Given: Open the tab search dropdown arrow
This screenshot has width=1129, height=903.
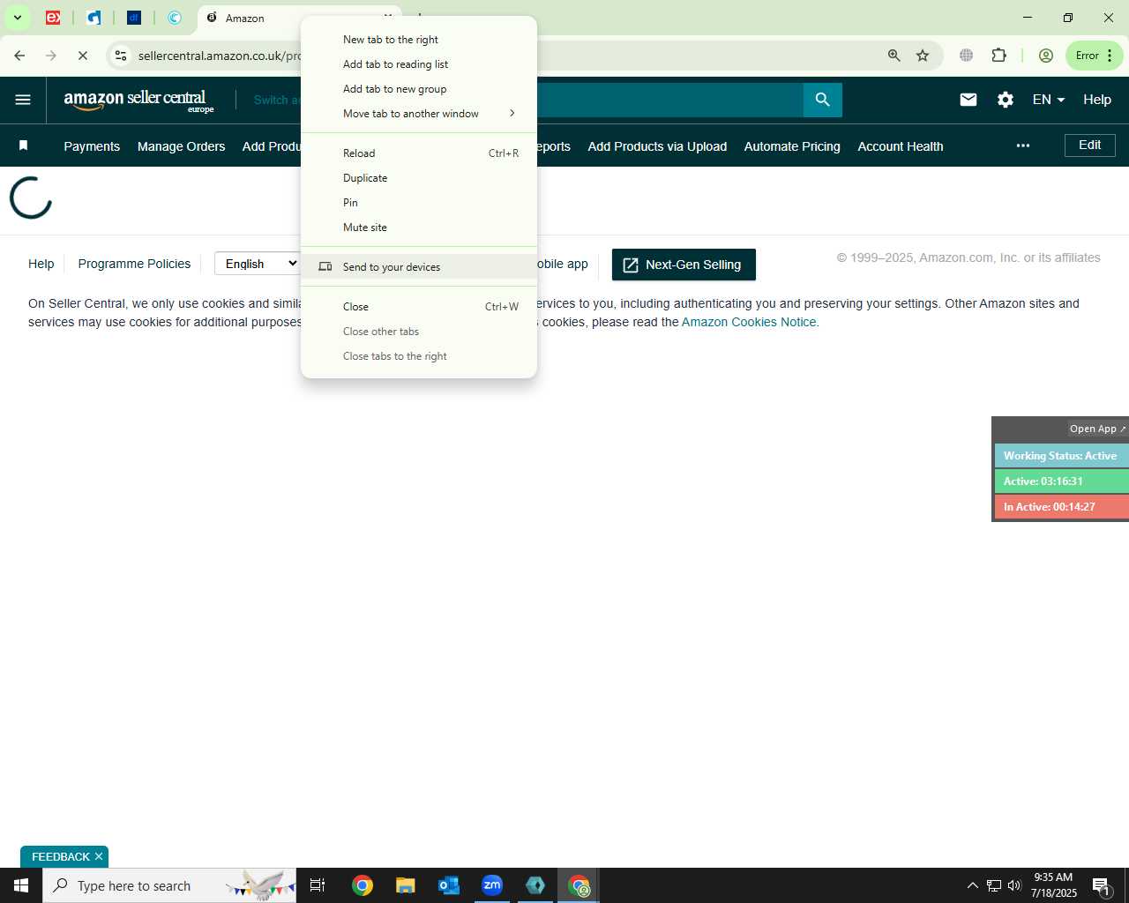Looking at the screenshot, I should pyautogui.click(x=17, y=18).
